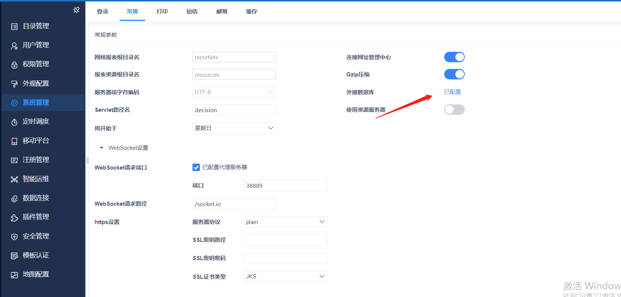Click the 权限管理 lock icon
This screenshot has height=297, width=621.
[15, 65]
